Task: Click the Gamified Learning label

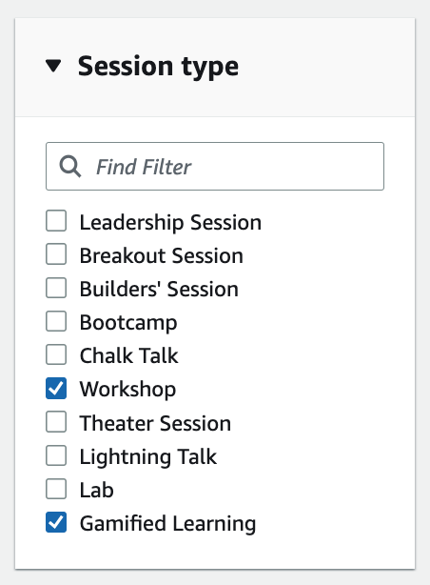Action: pyautogui.click(x=168, y=523)
